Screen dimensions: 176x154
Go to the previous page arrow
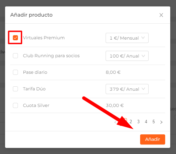point(116,122)
